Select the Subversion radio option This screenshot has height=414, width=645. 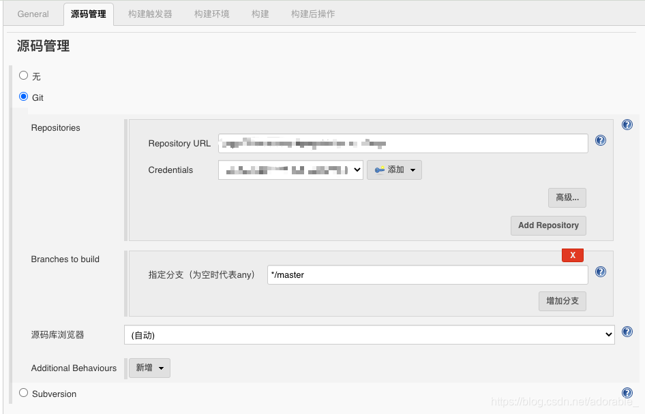point(23,393)
